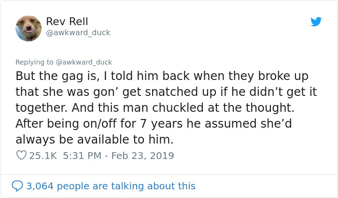
Task: Click the speech bubble conversation icon
Action: click(x=17, y=185)
